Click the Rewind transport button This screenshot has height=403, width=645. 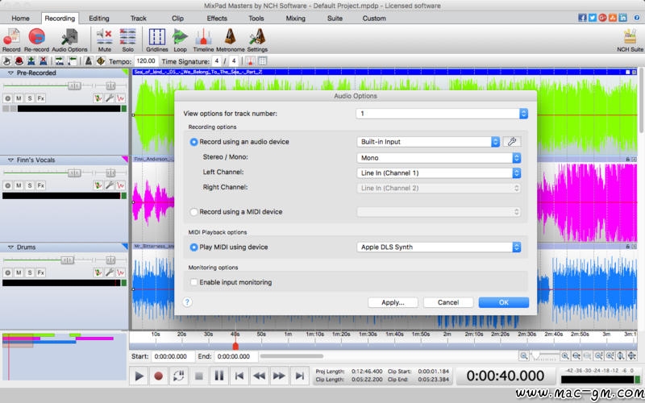[x=259, y=376]
